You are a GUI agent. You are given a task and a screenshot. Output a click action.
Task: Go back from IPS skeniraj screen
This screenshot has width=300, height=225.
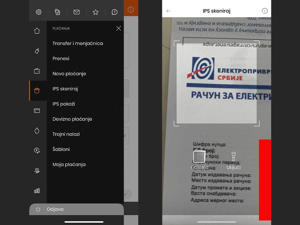(x=168, y=11)
